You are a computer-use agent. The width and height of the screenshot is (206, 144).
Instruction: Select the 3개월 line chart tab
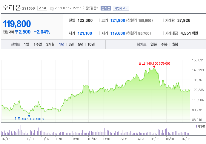tap(50, 44)
